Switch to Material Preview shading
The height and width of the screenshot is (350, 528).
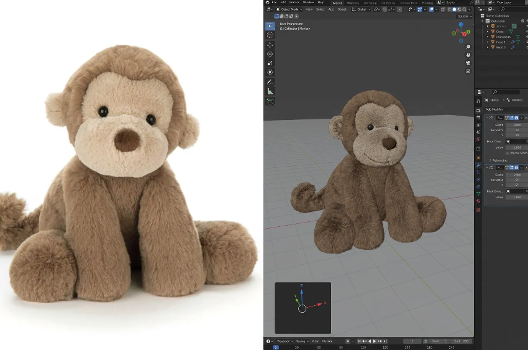click(x=459, y=9)
